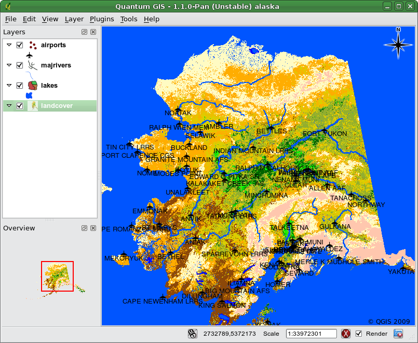Click the lakes polygon layer icon
Image resolution: width=418 pixels, height=343 pixels.
(33, 86)
